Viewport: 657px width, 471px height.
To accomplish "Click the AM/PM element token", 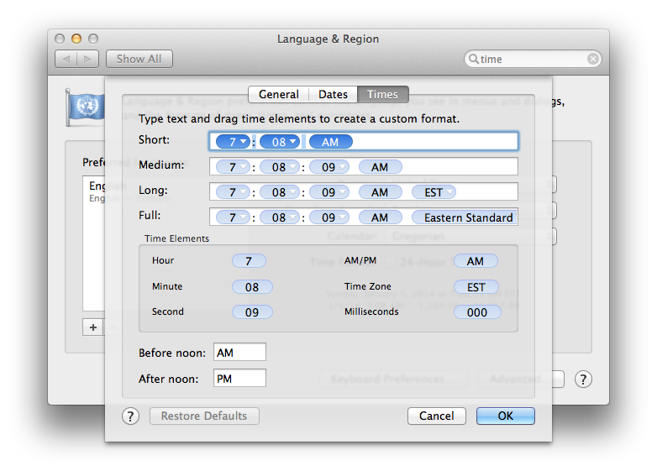I will pyautogui.click(x=476, y=261).
